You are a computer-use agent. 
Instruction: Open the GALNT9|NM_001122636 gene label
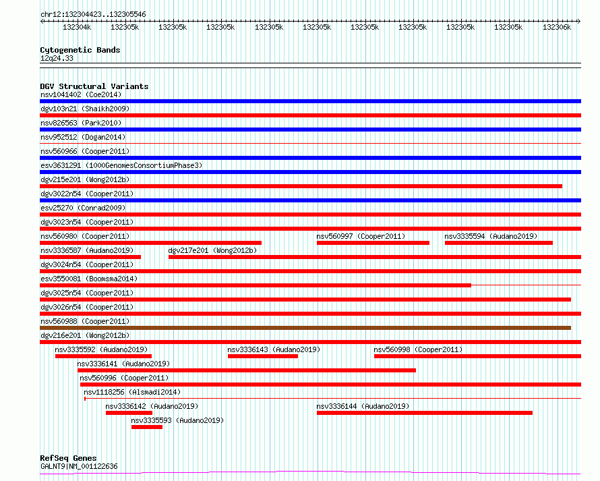(79, 466)
